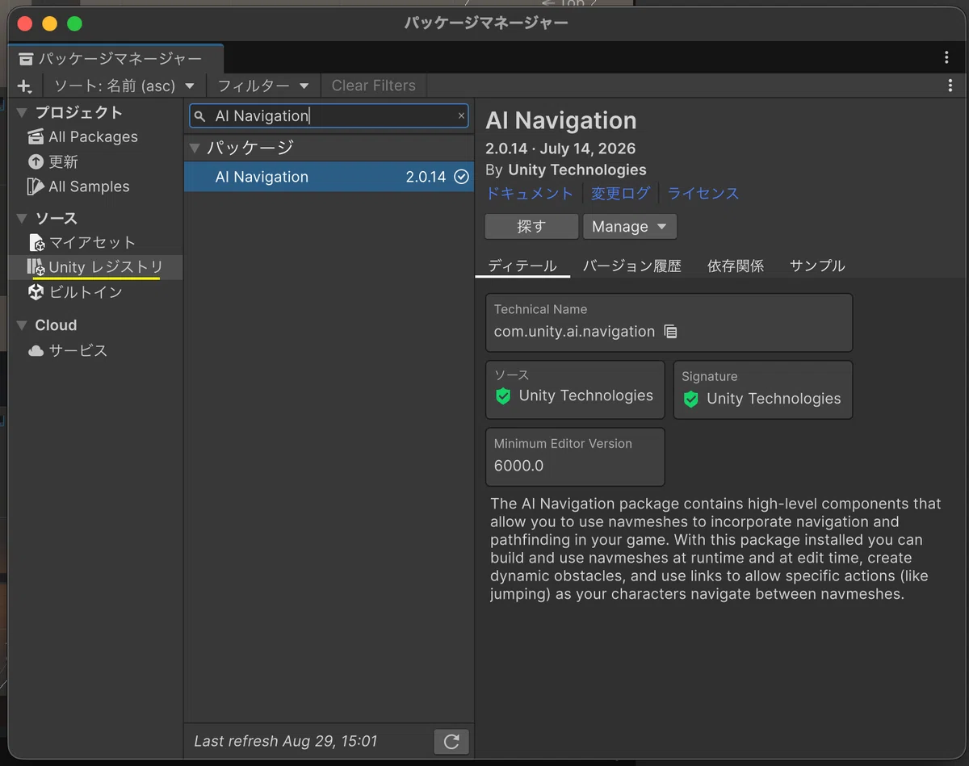Click the cloud icon beside サービス
The image size is (969, 766).
click(36, 351)
